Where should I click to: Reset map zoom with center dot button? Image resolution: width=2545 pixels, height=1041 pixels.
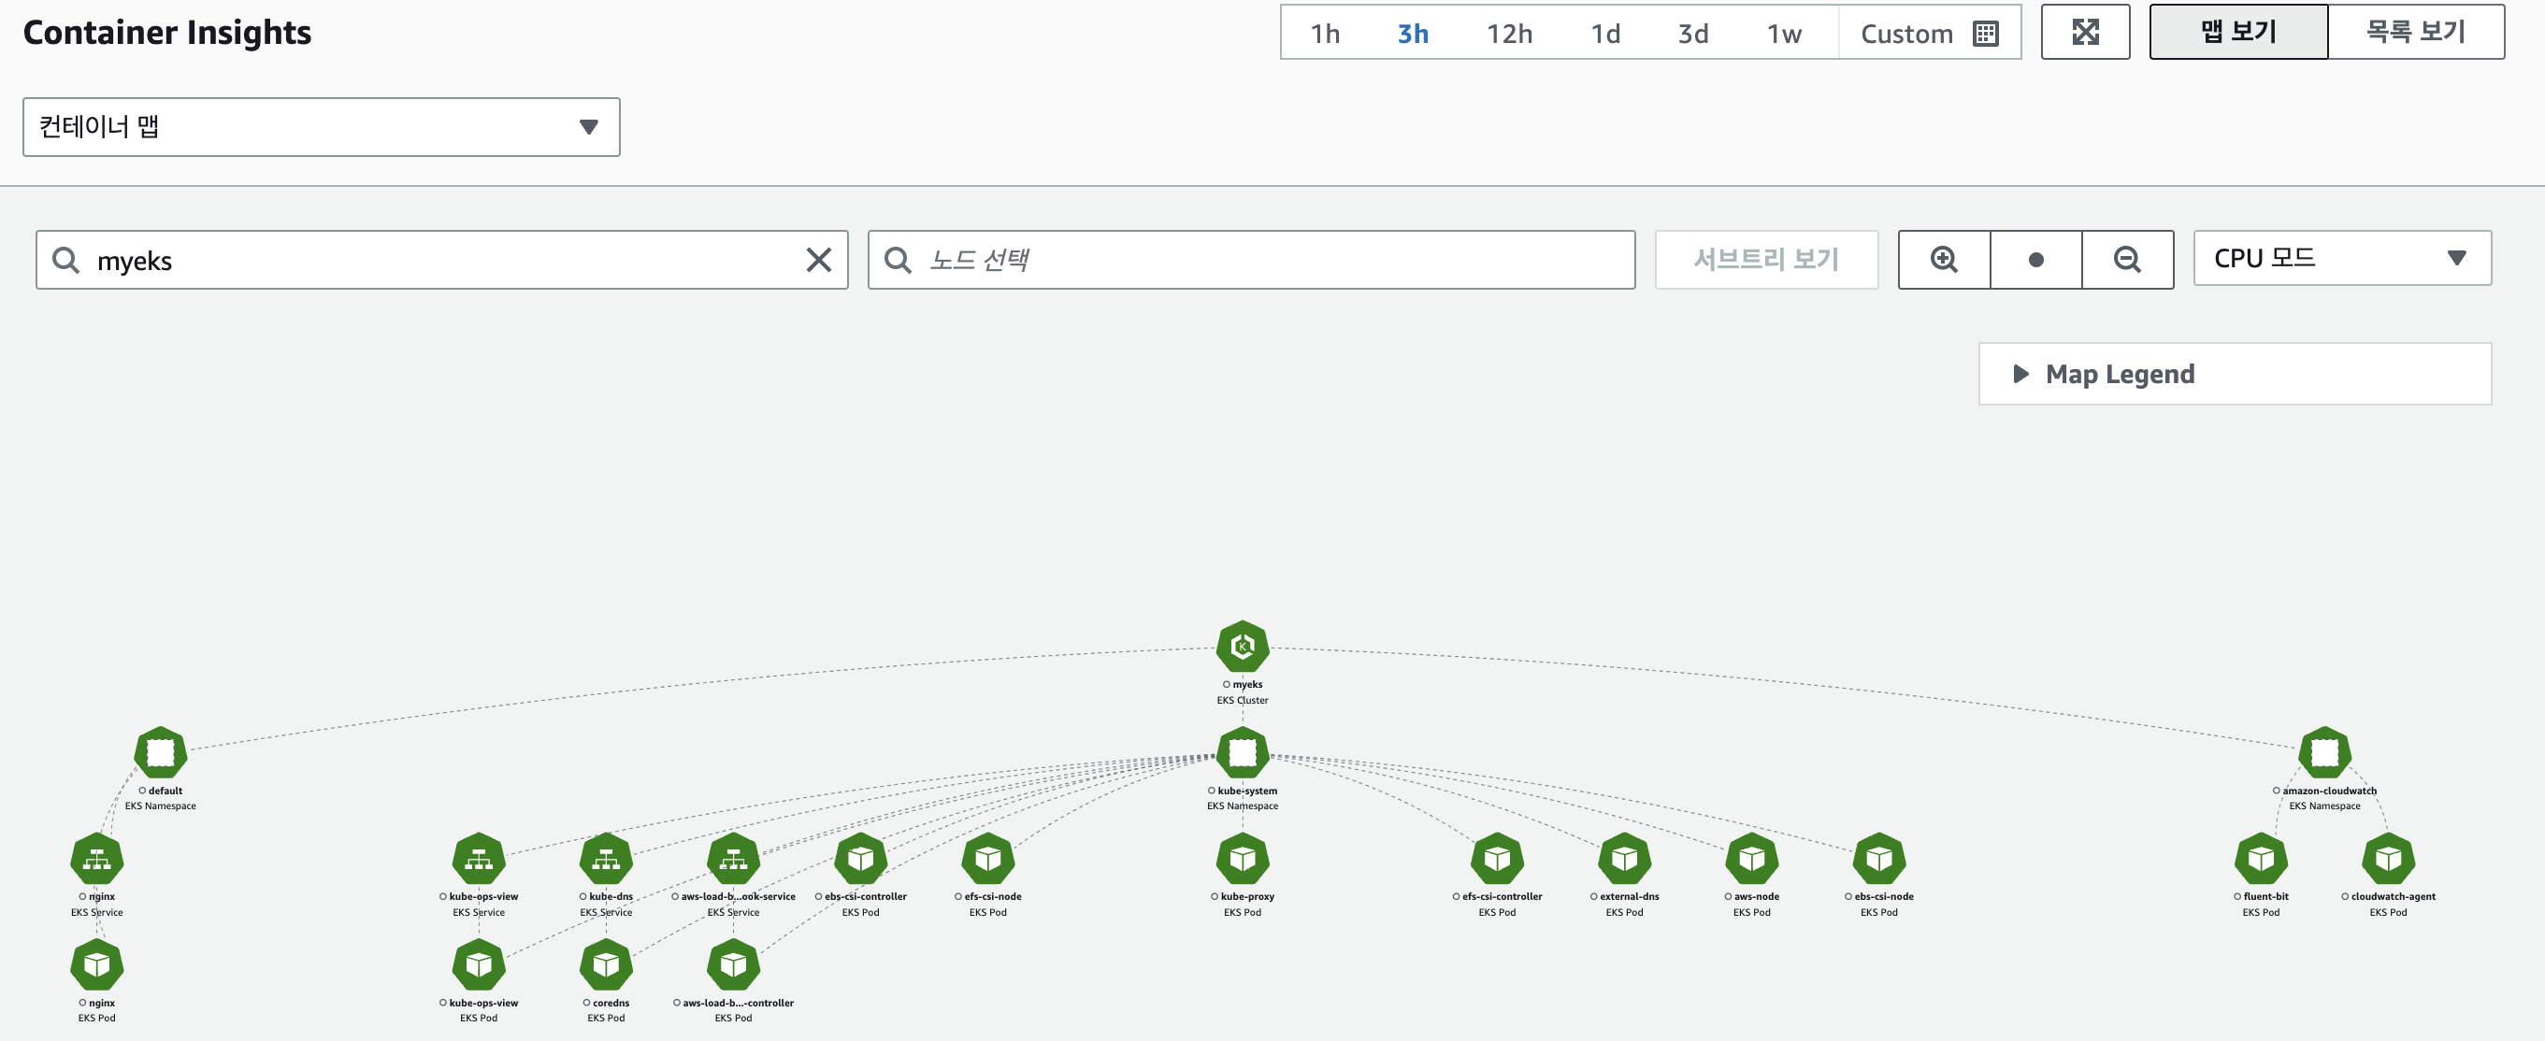point(2035,260)
